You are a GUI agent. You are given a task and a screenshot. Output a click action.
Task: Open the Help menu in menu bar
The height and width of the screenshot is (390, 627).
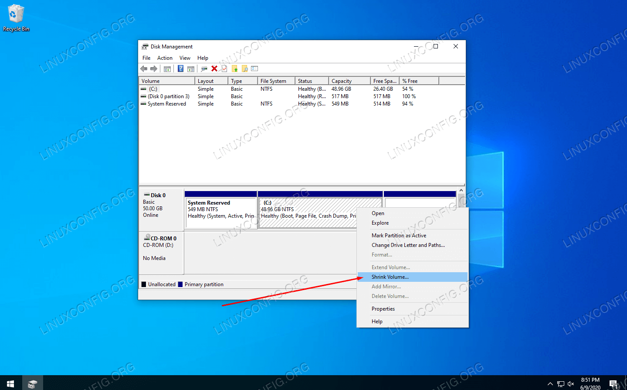(x=203, y=58)
